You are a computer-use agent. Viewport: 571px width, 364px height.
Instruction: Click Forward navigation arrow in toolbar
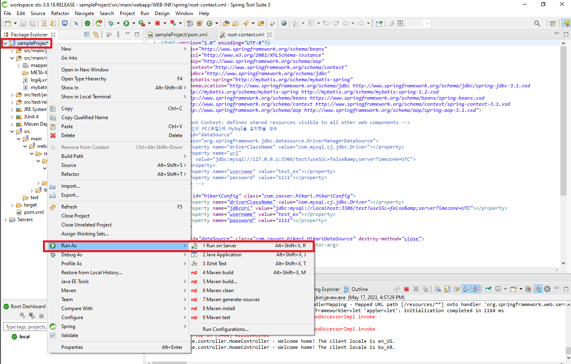tap(361, 23)
